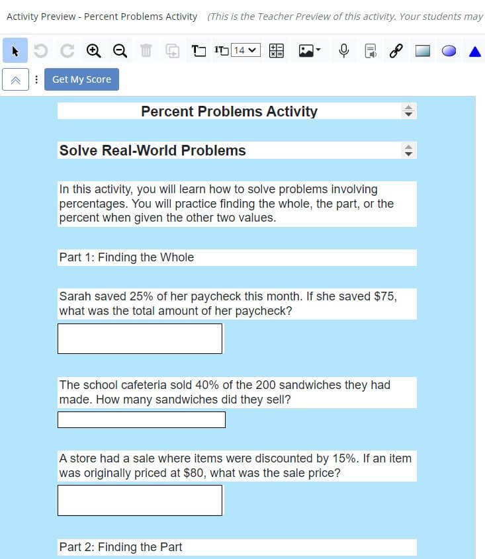The height and width of the screenshot is (559, 485).
Task: Open the math calculator symbols tool
Action: [277, 50]
